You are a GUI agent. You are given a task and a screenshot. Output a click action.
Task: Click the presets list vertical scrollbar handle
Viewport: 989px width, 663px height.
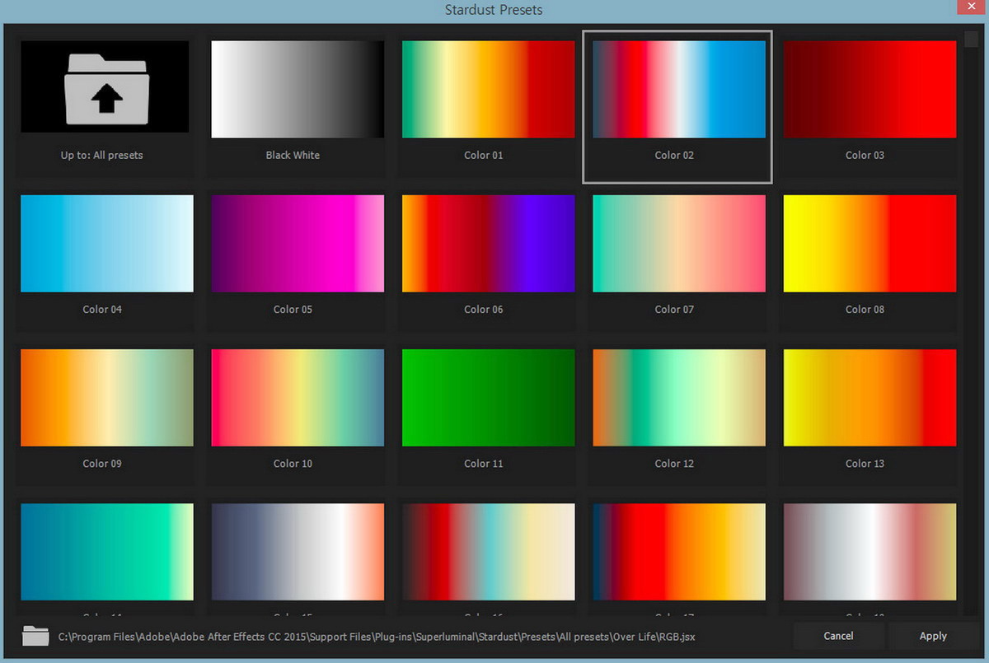pyautogui.click(x=971, y=39)
